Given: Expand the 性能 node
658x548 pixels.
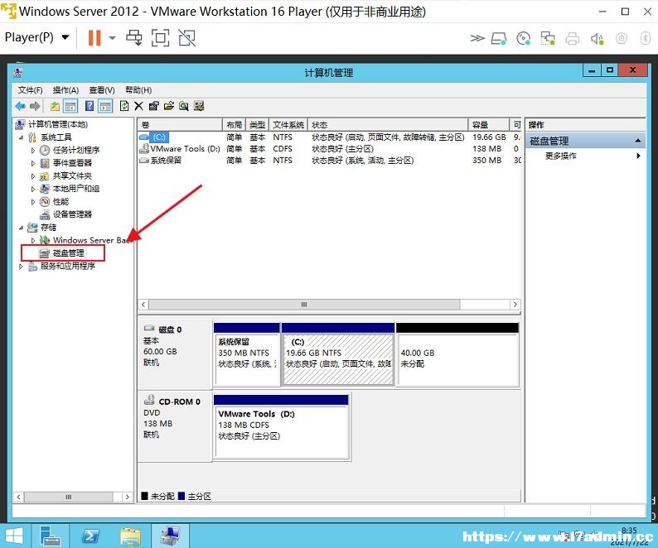Looking at the screenshot, I should [x=33, y=202].
